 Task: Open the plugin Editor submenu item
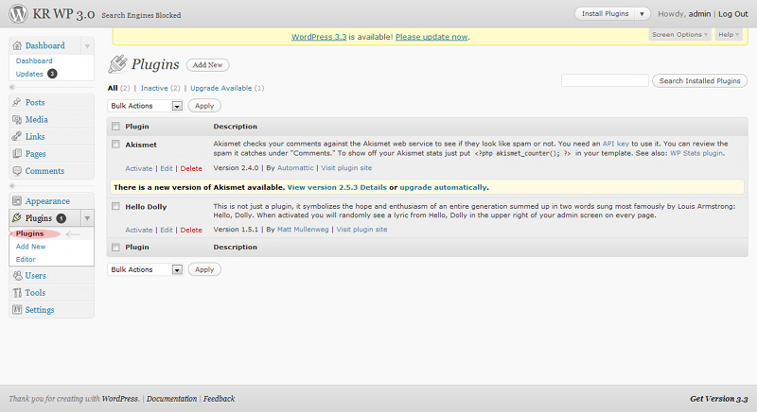point(26,259)
